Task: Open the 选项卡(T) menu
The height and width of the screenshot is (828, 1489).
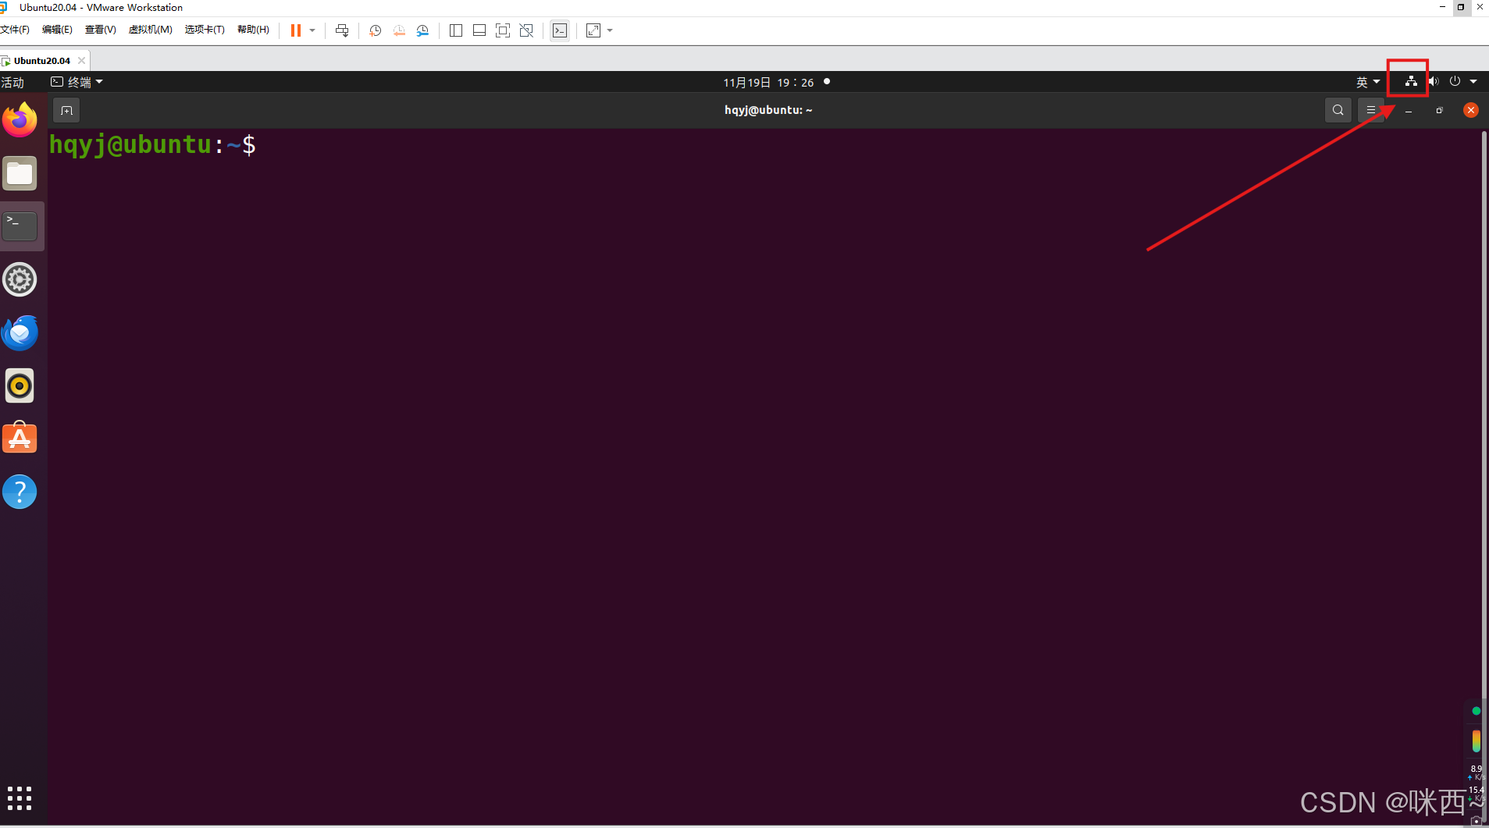Action: point(205,30)
